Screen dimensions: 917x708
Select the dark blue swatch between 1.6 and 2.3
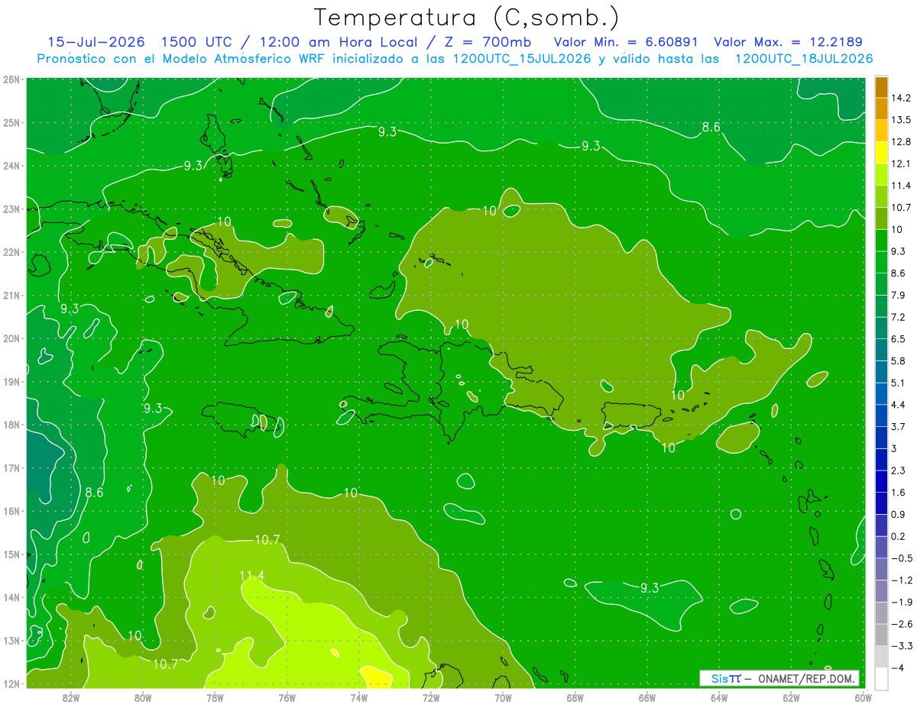[x=881, y=481]
